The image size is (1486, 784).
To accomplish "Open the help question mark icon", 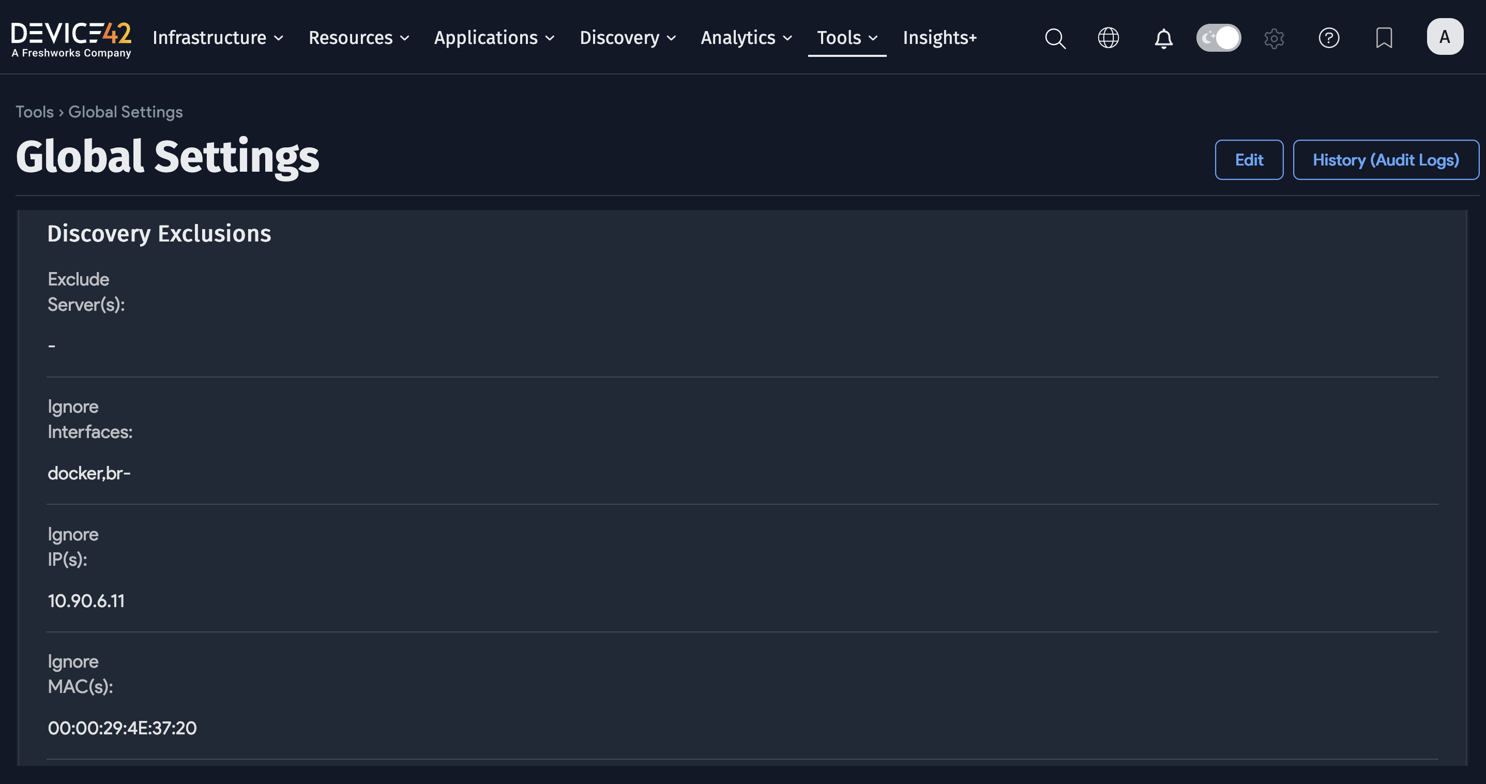I will (1328, 38).
